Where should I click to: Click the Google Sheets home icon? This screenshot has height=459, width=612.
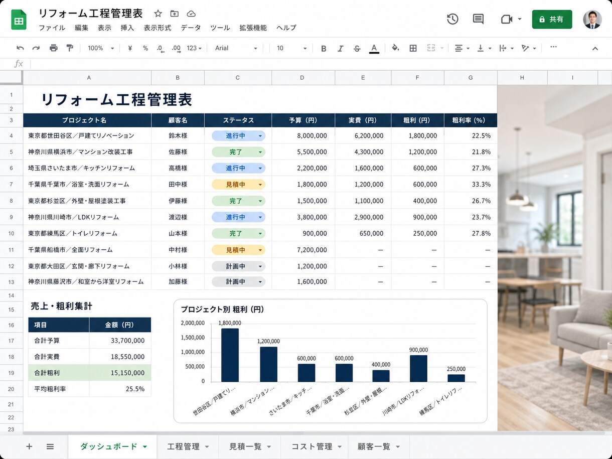point(19,20)
